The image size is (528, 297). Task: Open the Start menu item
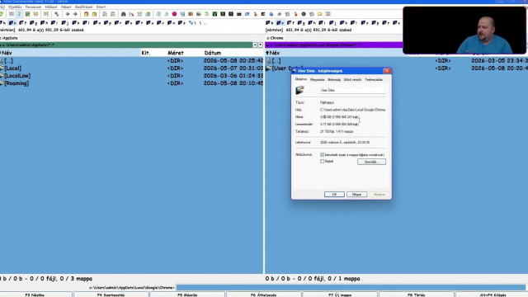click(x=101, y=7)
